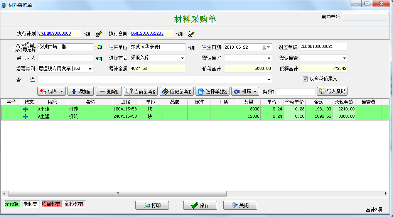Click the 保存 save button
The width and height of the screenshot is (393, 217).
click(200, 205)
